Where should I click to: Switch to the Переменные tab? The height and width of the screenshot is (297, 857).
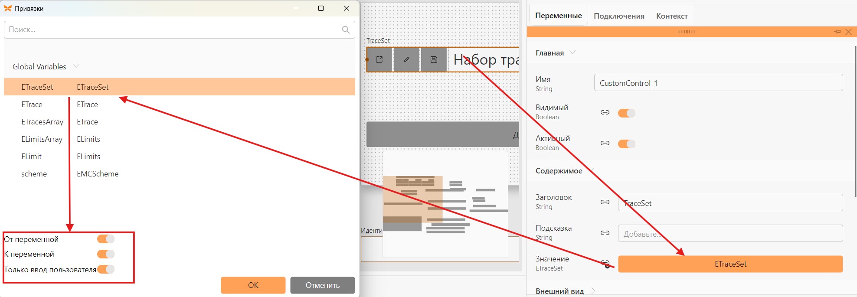pos(559,16)
